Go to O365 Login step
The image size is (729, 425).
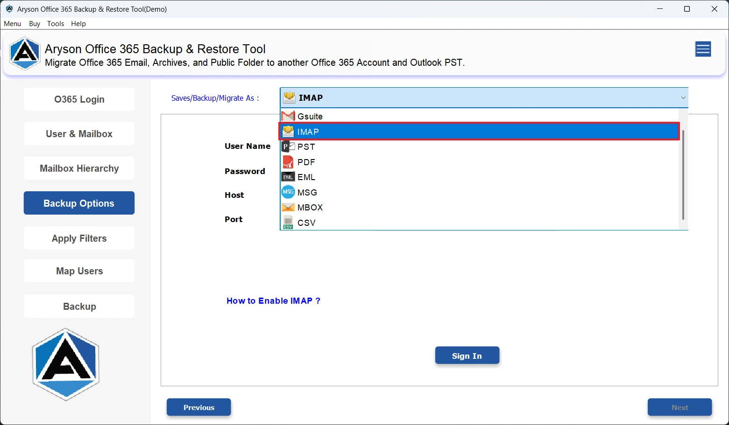click(x=79, y=99)
